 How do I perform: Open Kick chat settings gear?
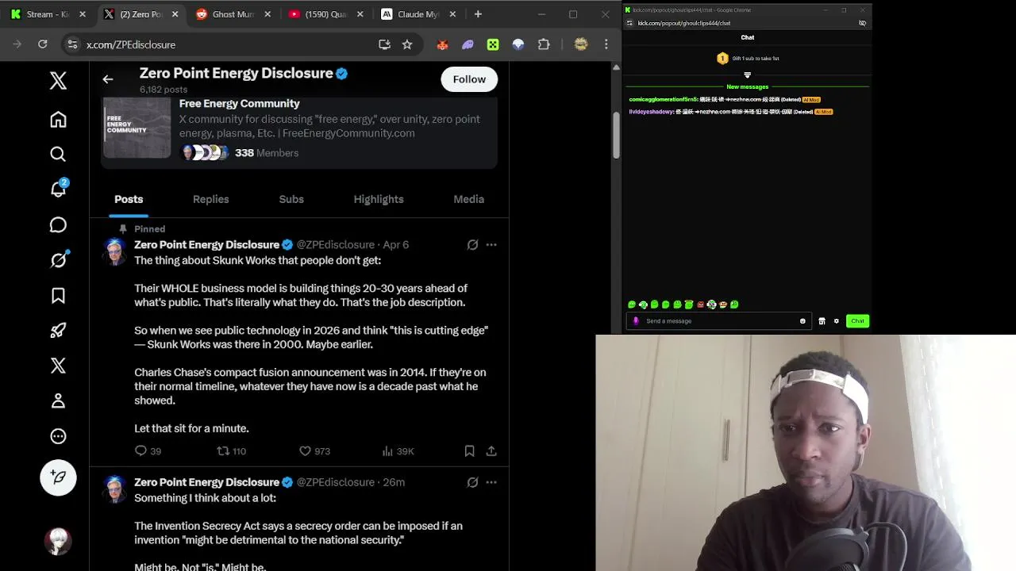[x=836, y=321]
